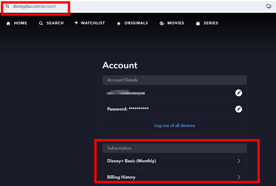
Task: Click the Home house icon
Action: click(8, 23)
